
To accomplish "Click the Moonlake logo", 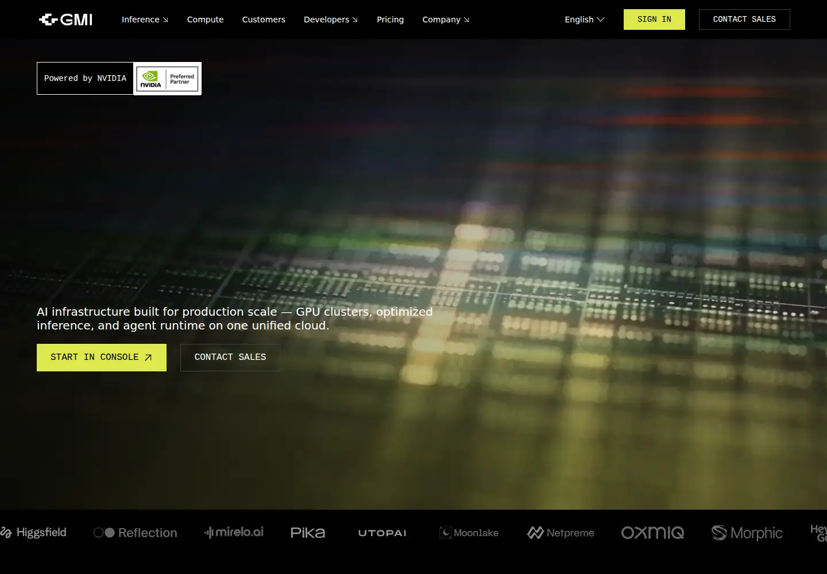I will point(469,533).
